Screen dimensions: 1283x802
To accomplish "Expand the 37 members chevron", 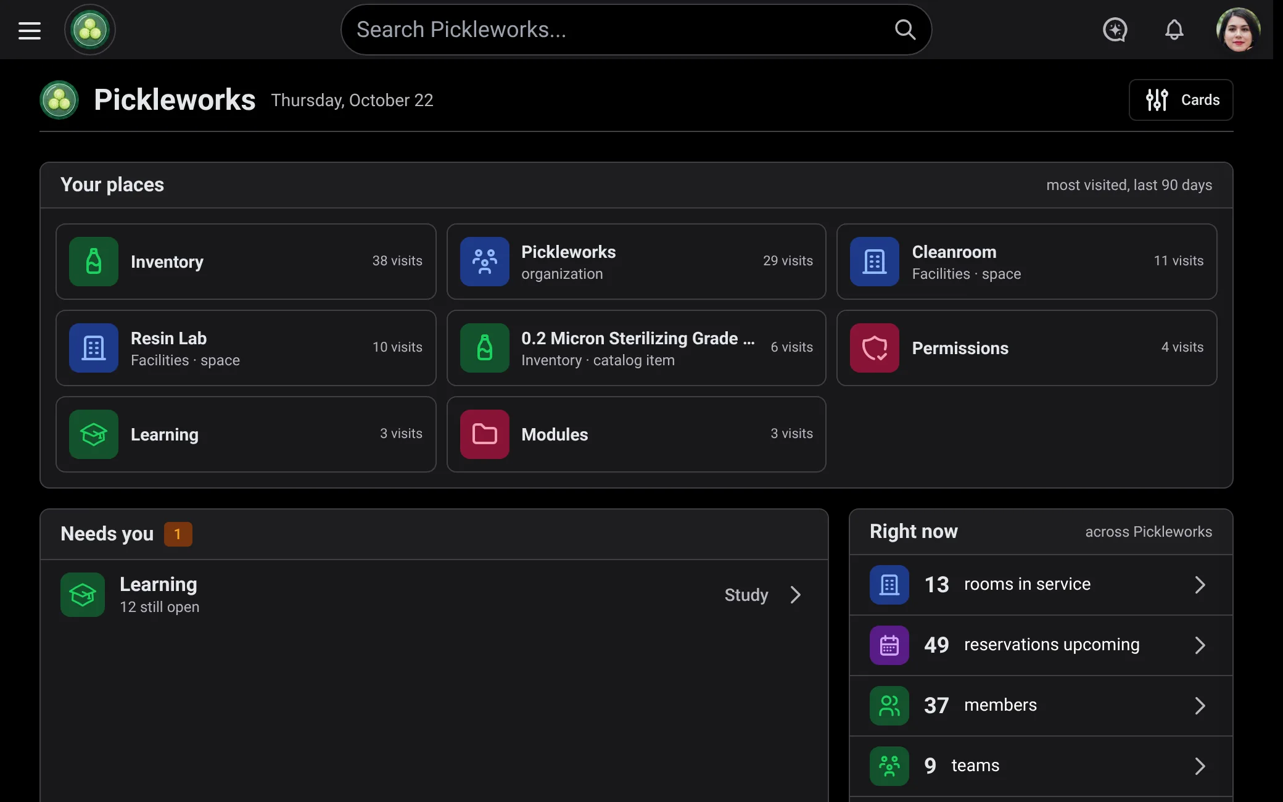I will [x=1200, y=706].
